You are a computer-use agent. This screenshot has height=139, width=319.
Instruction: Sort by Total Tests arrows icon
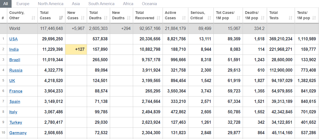pyautogui.click(x=291, y=18)
